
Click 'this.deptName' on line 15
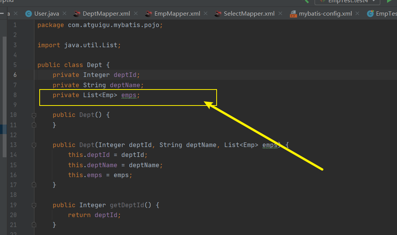pos(93,165)
